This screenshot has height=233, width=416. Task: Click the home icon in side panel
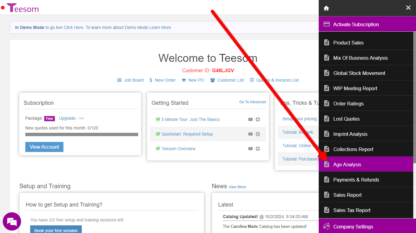(x=326, y=8)
